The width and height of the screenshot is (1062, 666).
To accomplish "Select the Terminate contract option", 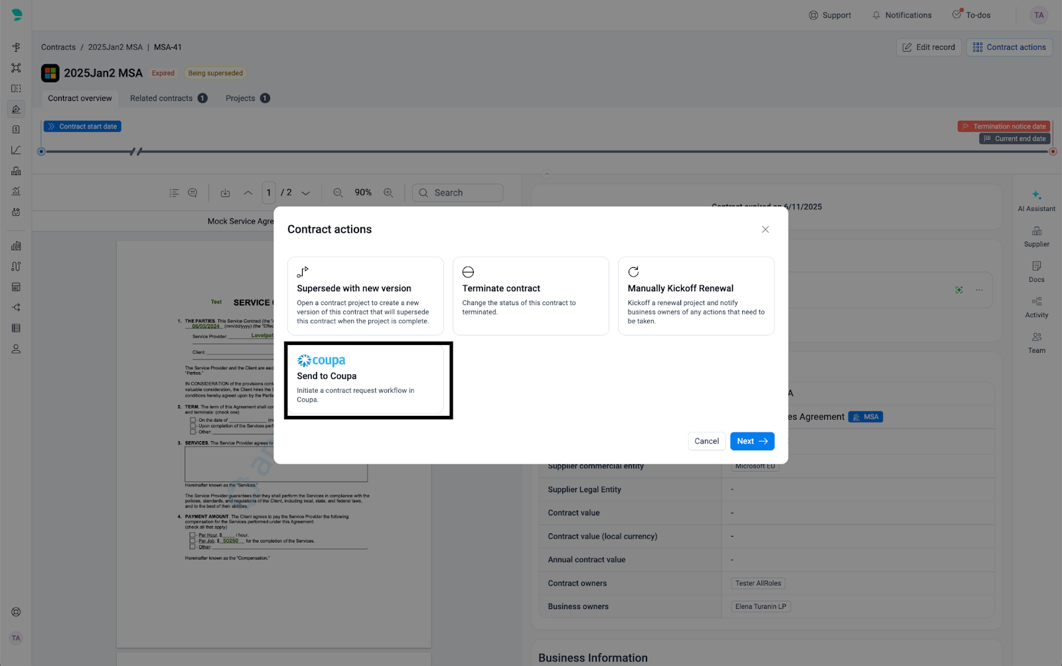I will 530,296.
